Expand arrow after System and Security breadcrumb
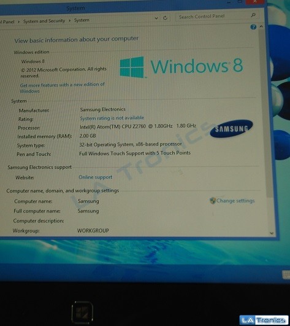 69,21
